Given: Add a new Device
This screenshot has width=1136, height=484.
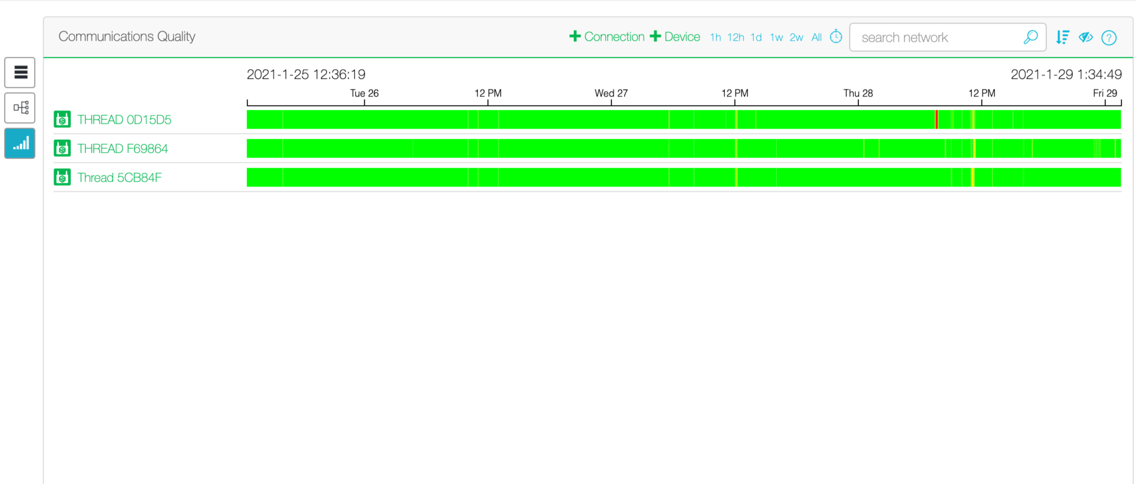Looking at the screenshot, I should tap(675, 36).
